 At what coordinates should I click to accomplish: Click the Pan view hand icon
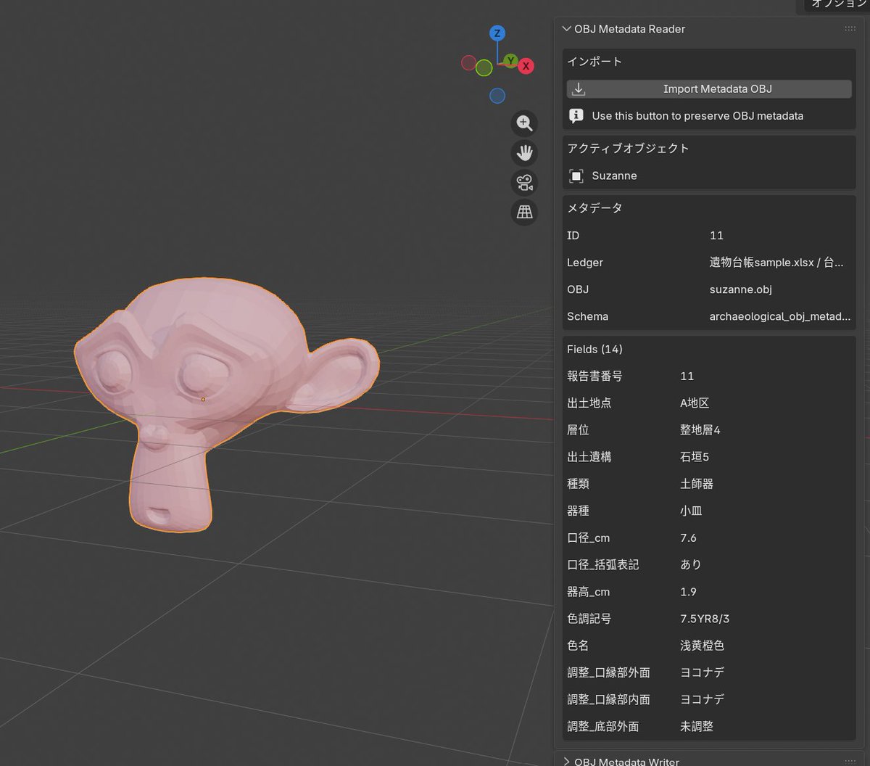point(524,152)
